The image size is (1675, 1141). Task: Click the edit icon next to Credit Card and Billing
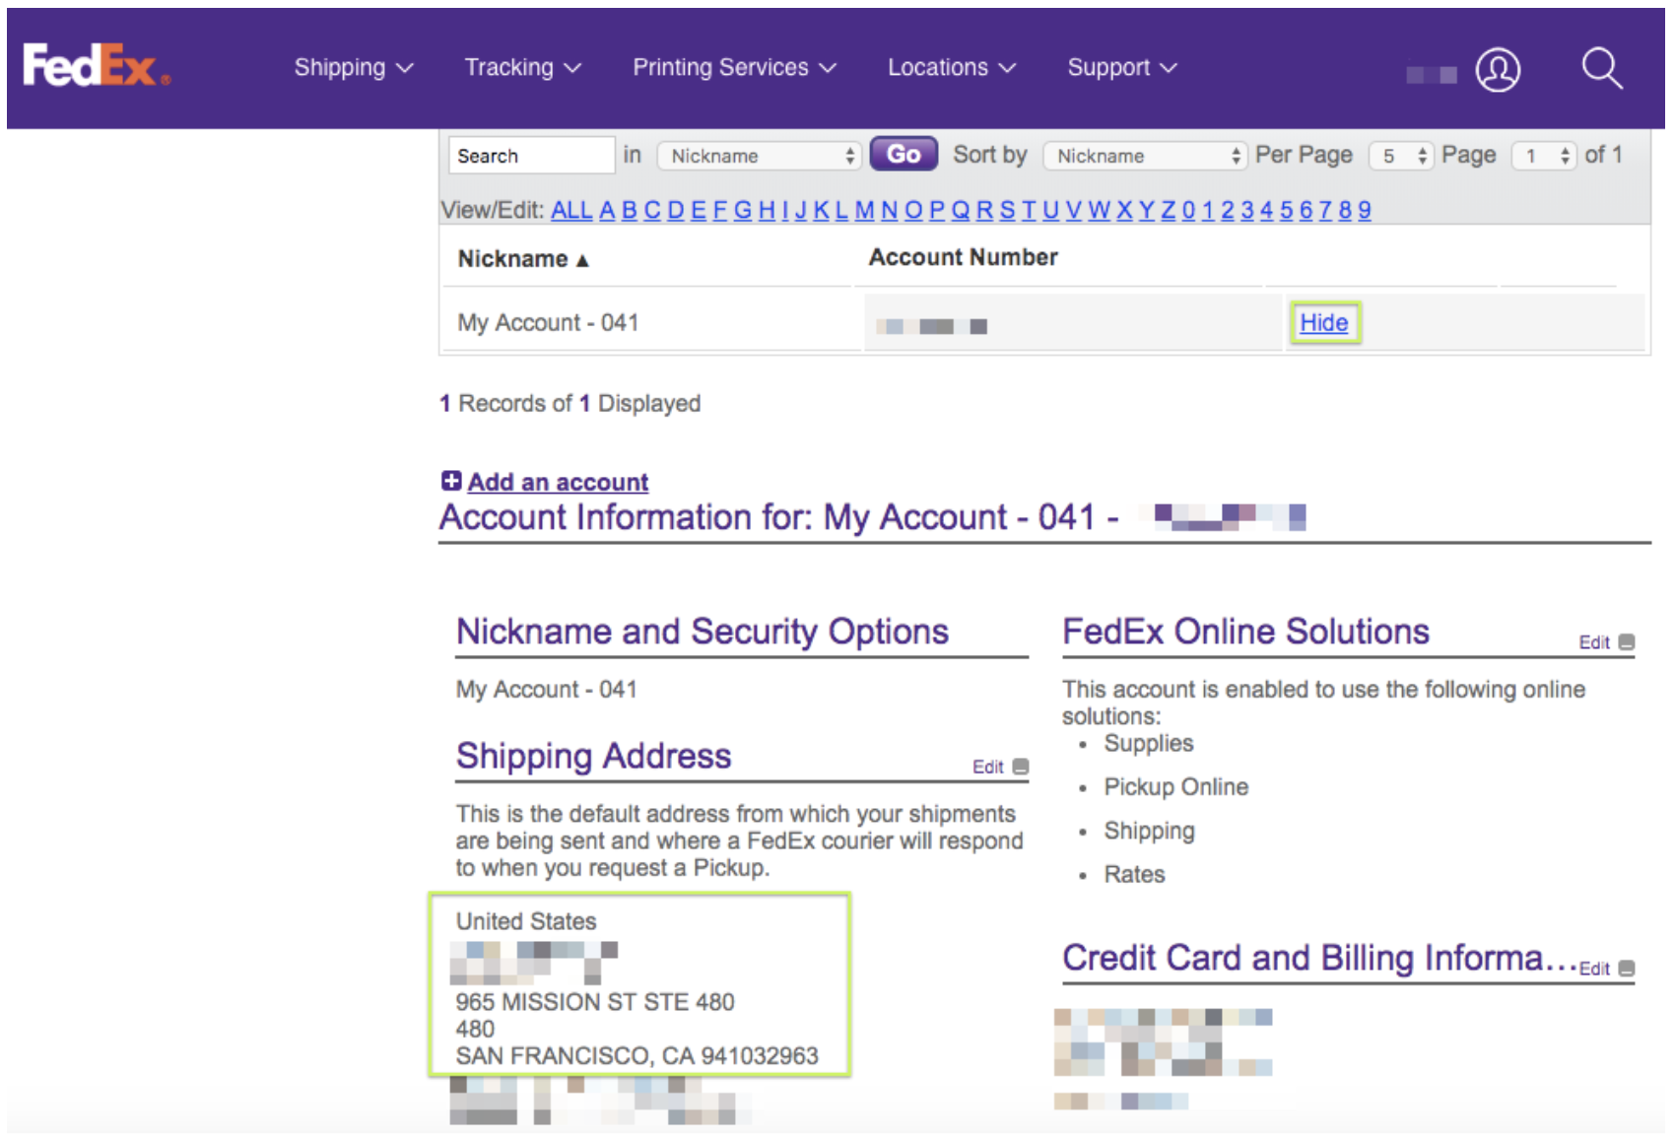click(x=1627, y=969)
